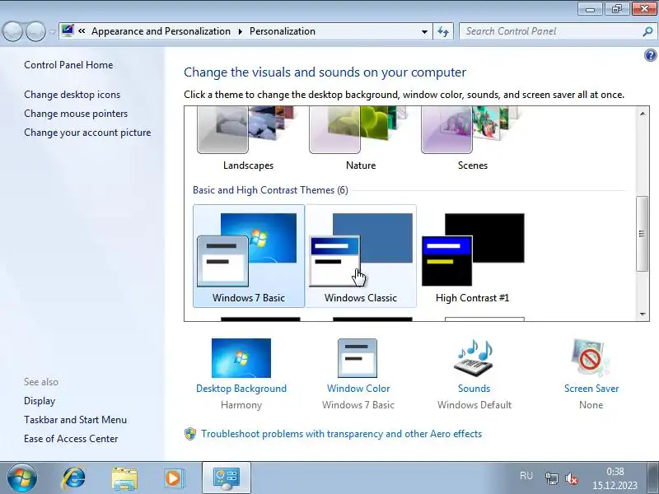Click the Back navigation button
The height and width of the screenshot is (494, 659).
(x=12, y=31)
